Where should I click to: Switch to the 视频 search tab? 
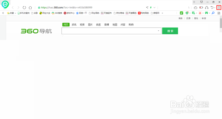[82, 25]
